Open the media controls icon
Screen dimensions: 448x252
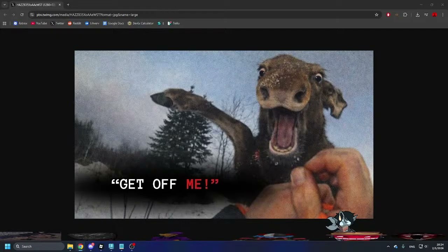(x=426, y=15)
